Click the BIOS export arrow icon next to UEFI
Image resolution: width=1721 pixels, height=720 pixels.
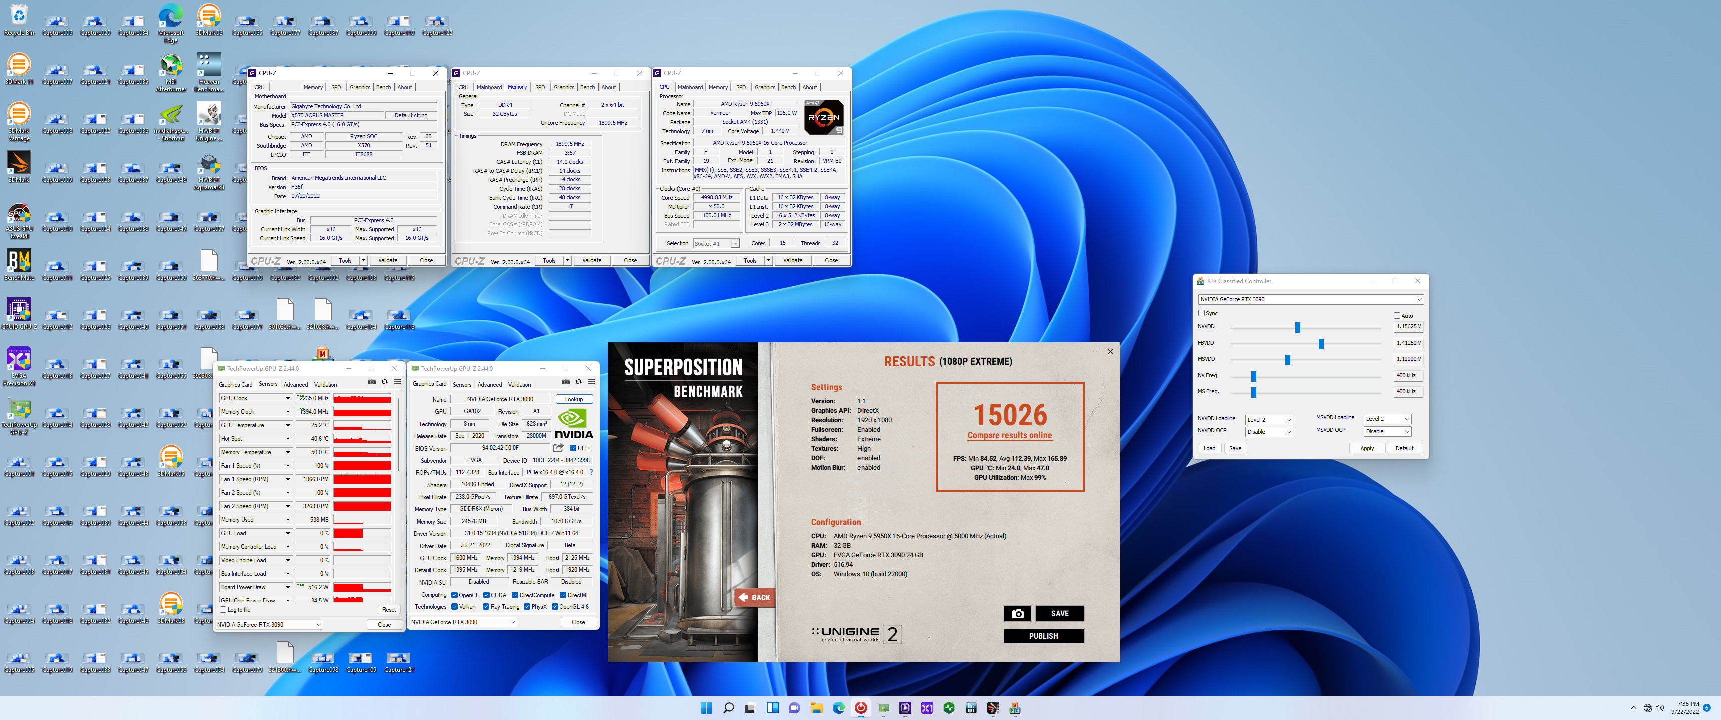(558, 448)
